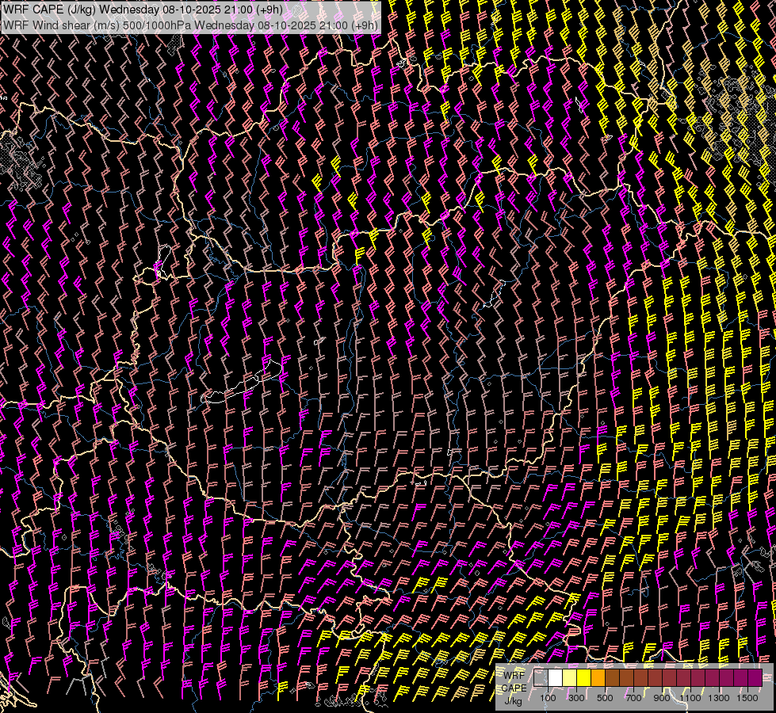
Task: Click the WRF Wind shear 500/1000hPa header line
Action: [190, 25]
